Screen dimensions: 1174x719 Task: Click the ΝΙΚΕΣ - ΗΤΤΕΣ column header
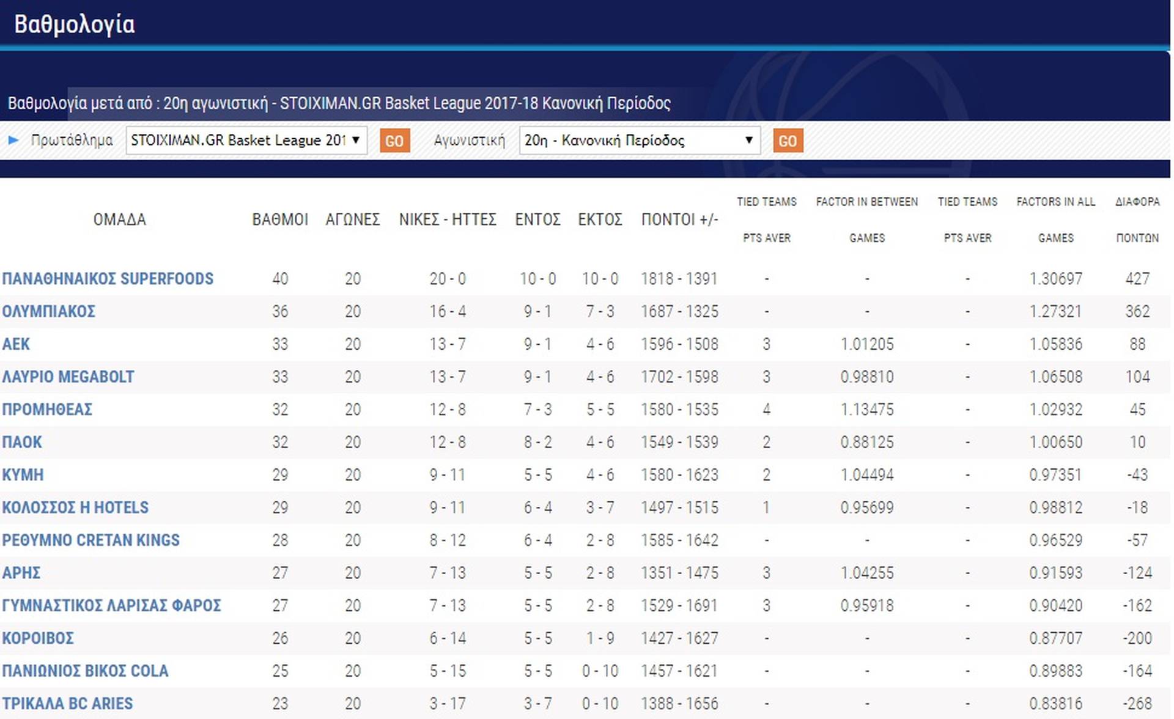(x=448, y=219)
